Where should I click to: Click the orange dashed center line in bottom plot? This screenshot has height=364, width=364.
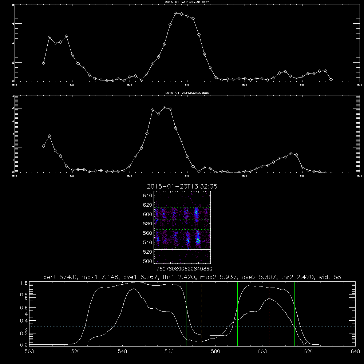202,313
